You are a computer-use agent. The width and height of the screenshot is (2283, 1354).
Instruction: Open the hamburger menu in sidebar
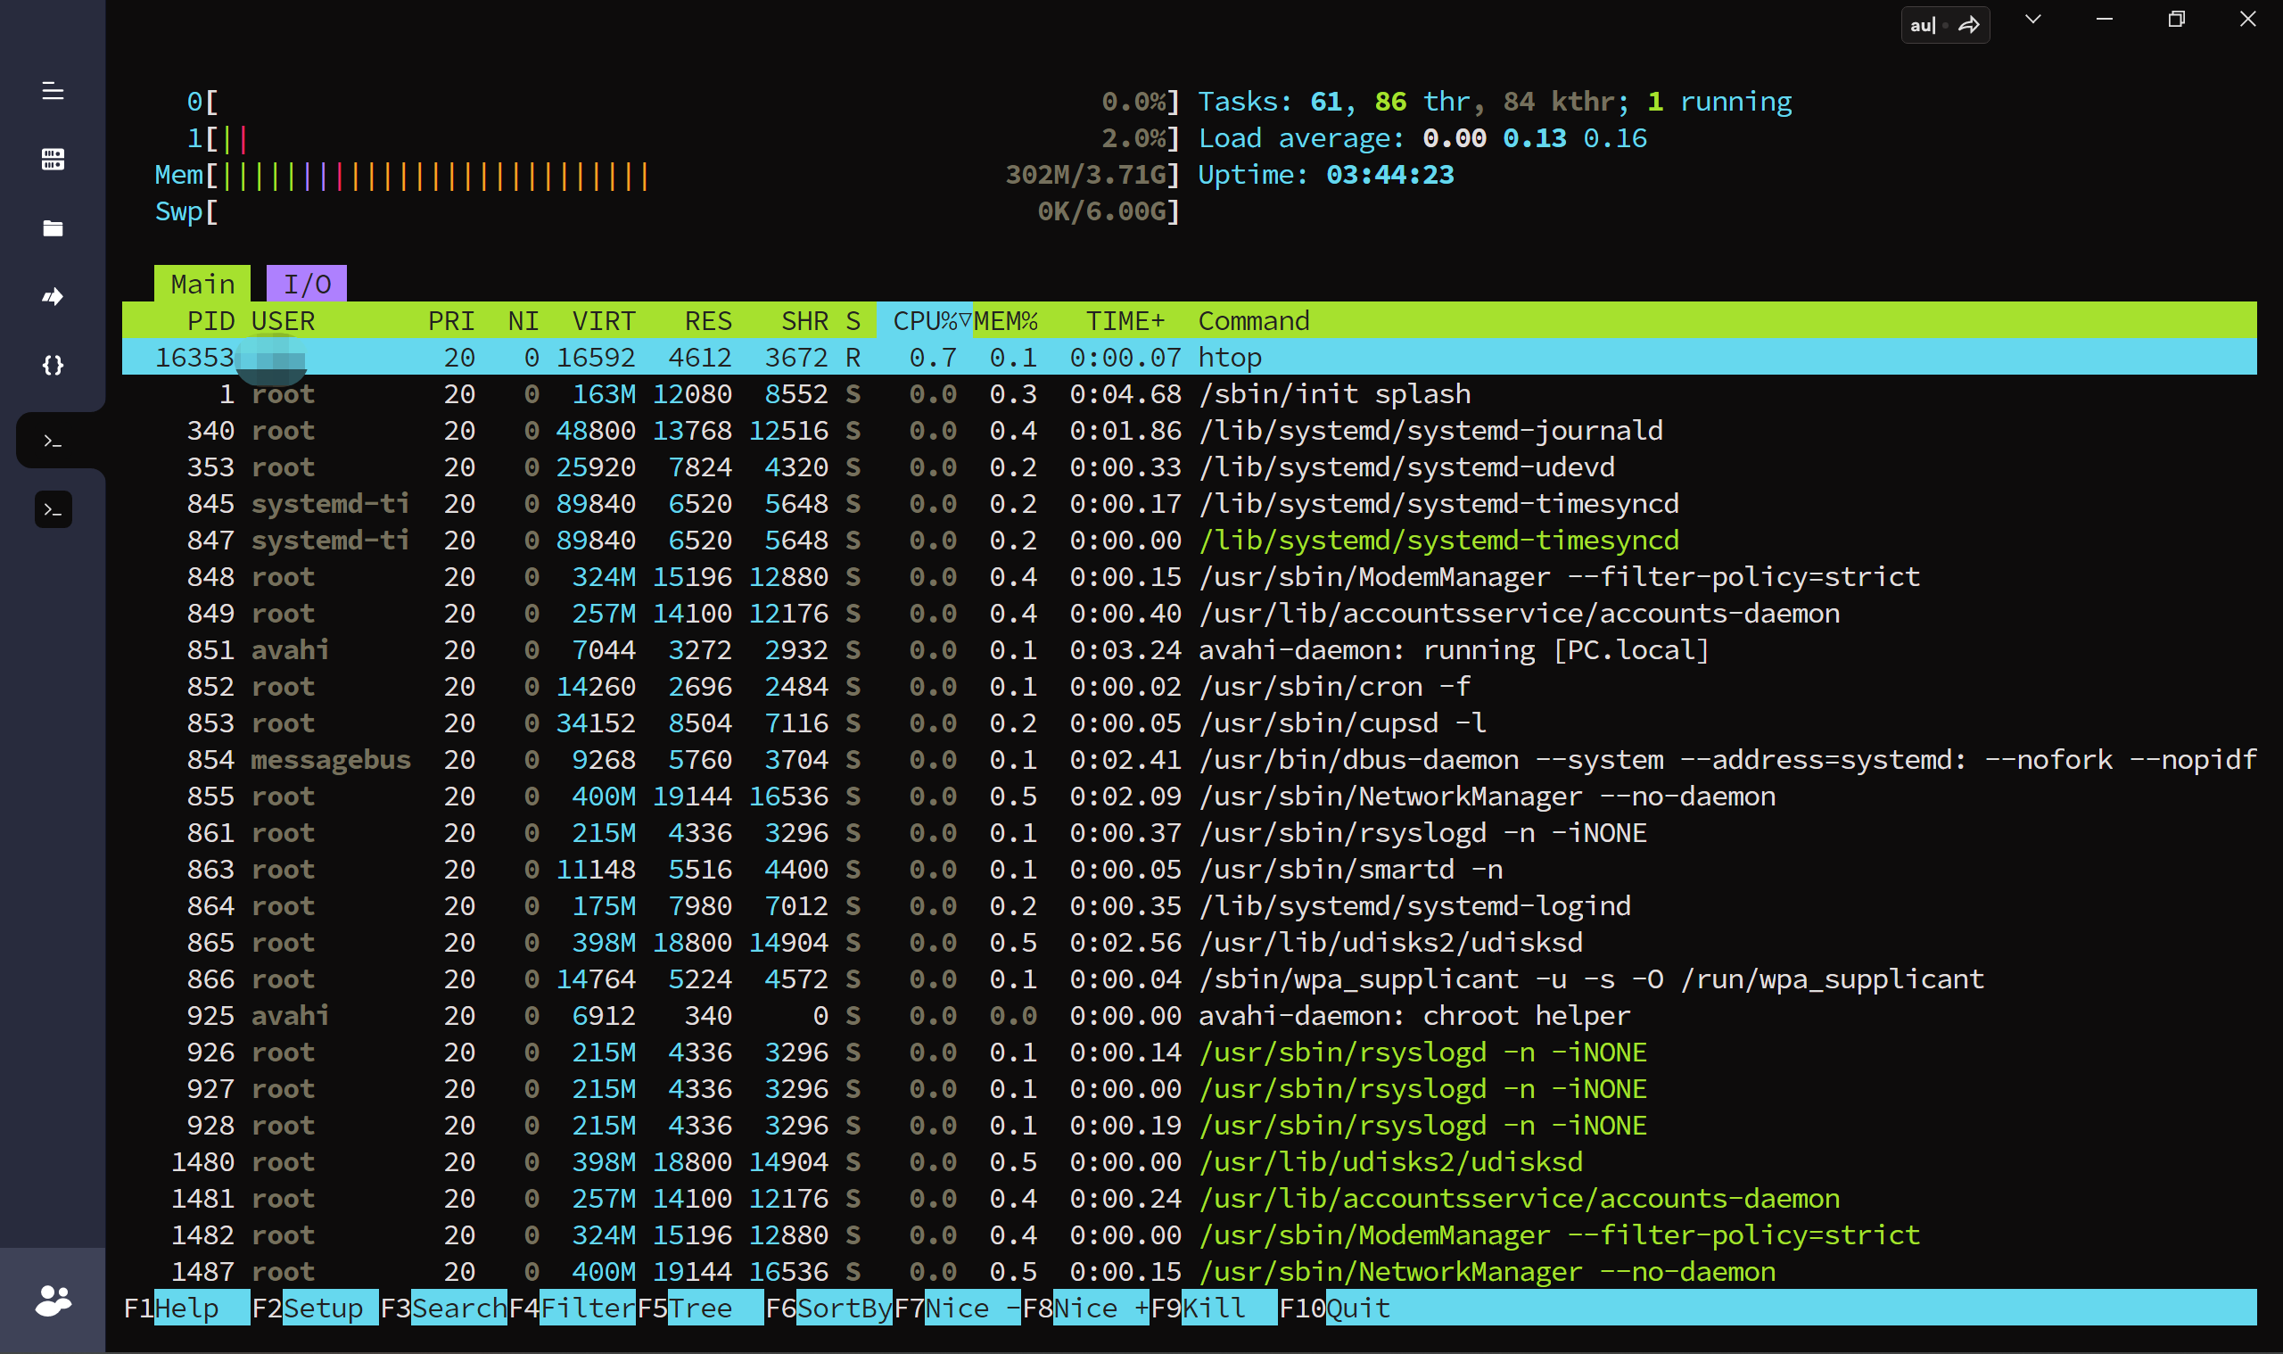tap(53, 91)
